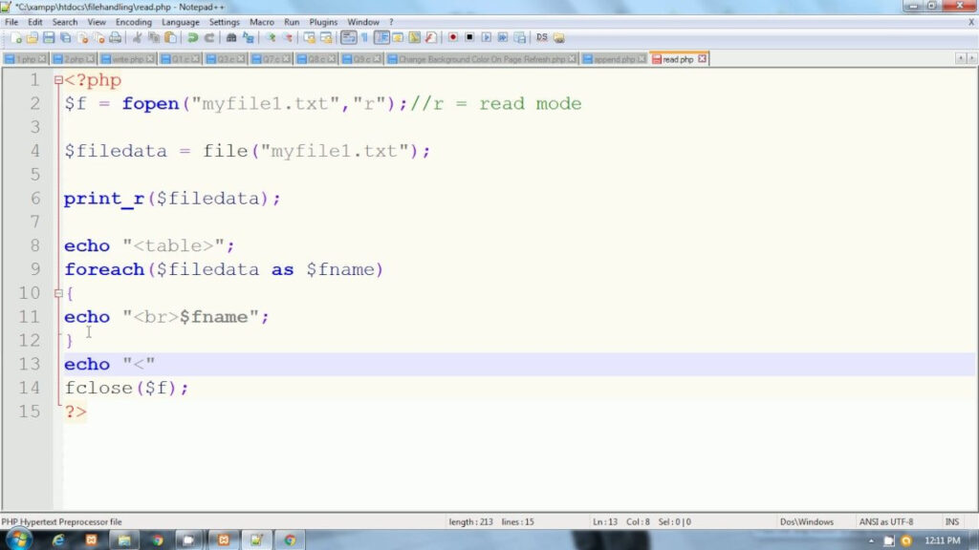Open the Language menu

tap(181, 22)
